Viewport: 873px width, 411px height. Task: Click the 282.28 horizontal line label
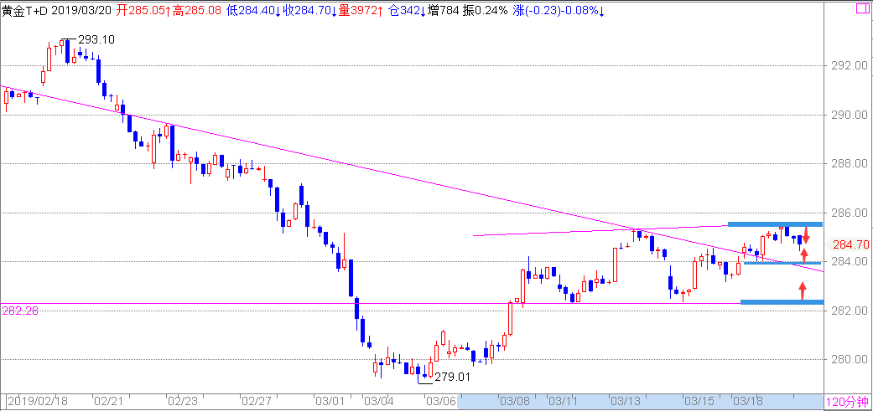[20, 311]
